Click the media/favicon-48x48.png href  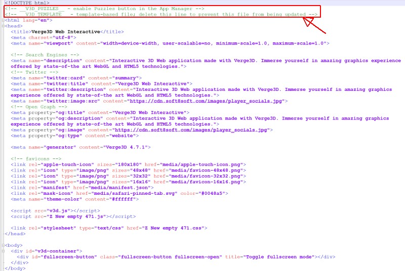point(206,171)
